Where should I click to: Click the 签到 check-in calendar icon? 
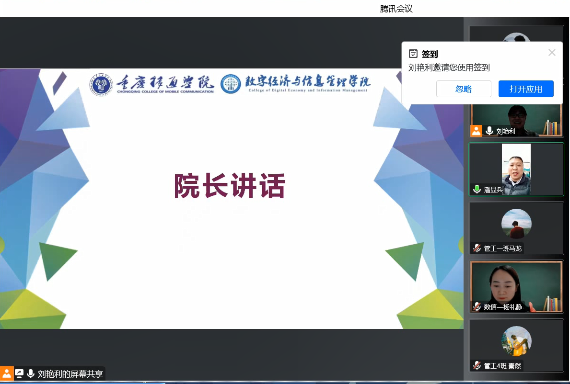(413, 54)
